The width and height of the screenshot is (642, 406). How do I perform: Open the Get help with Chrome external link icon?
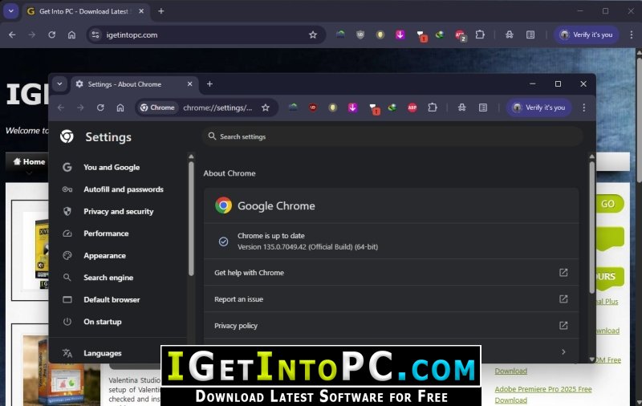(563, 273)
